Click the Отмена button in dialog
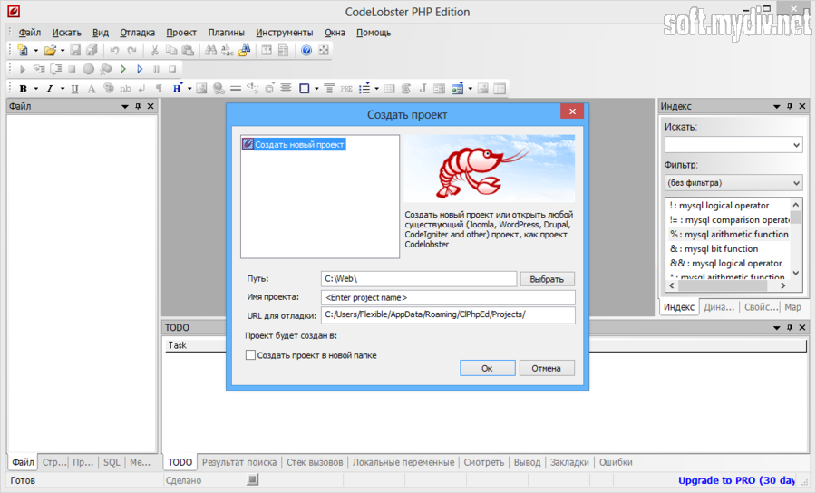 click(547, 368)
